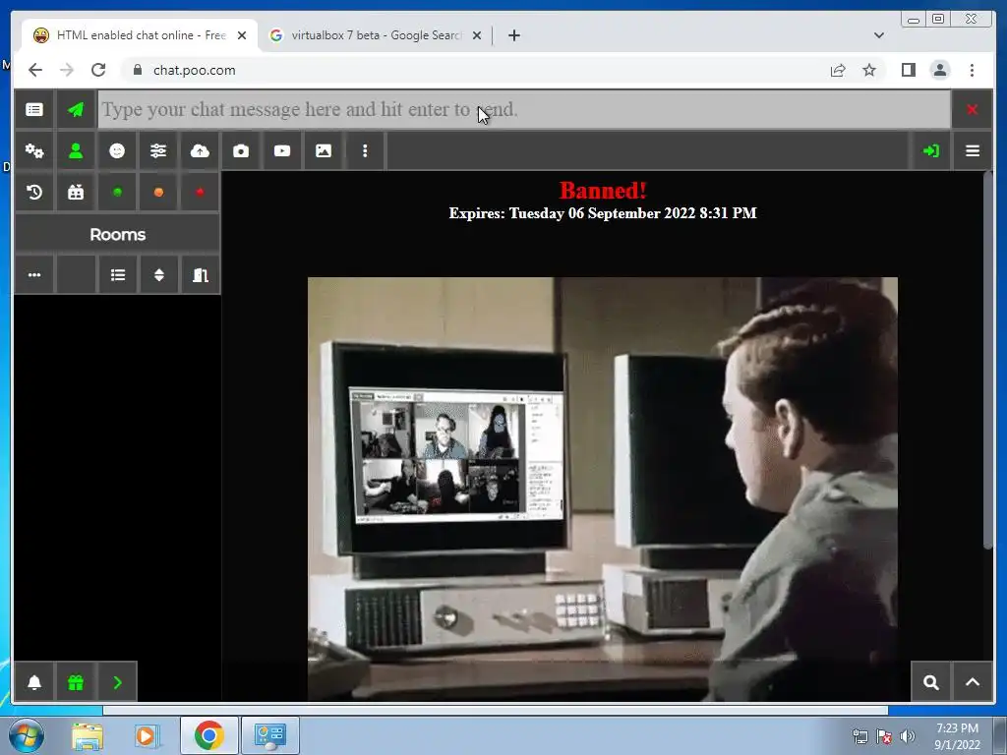The image size is (1007, 755).
Task: Clear message with red X icon
Action: (972, 110)
